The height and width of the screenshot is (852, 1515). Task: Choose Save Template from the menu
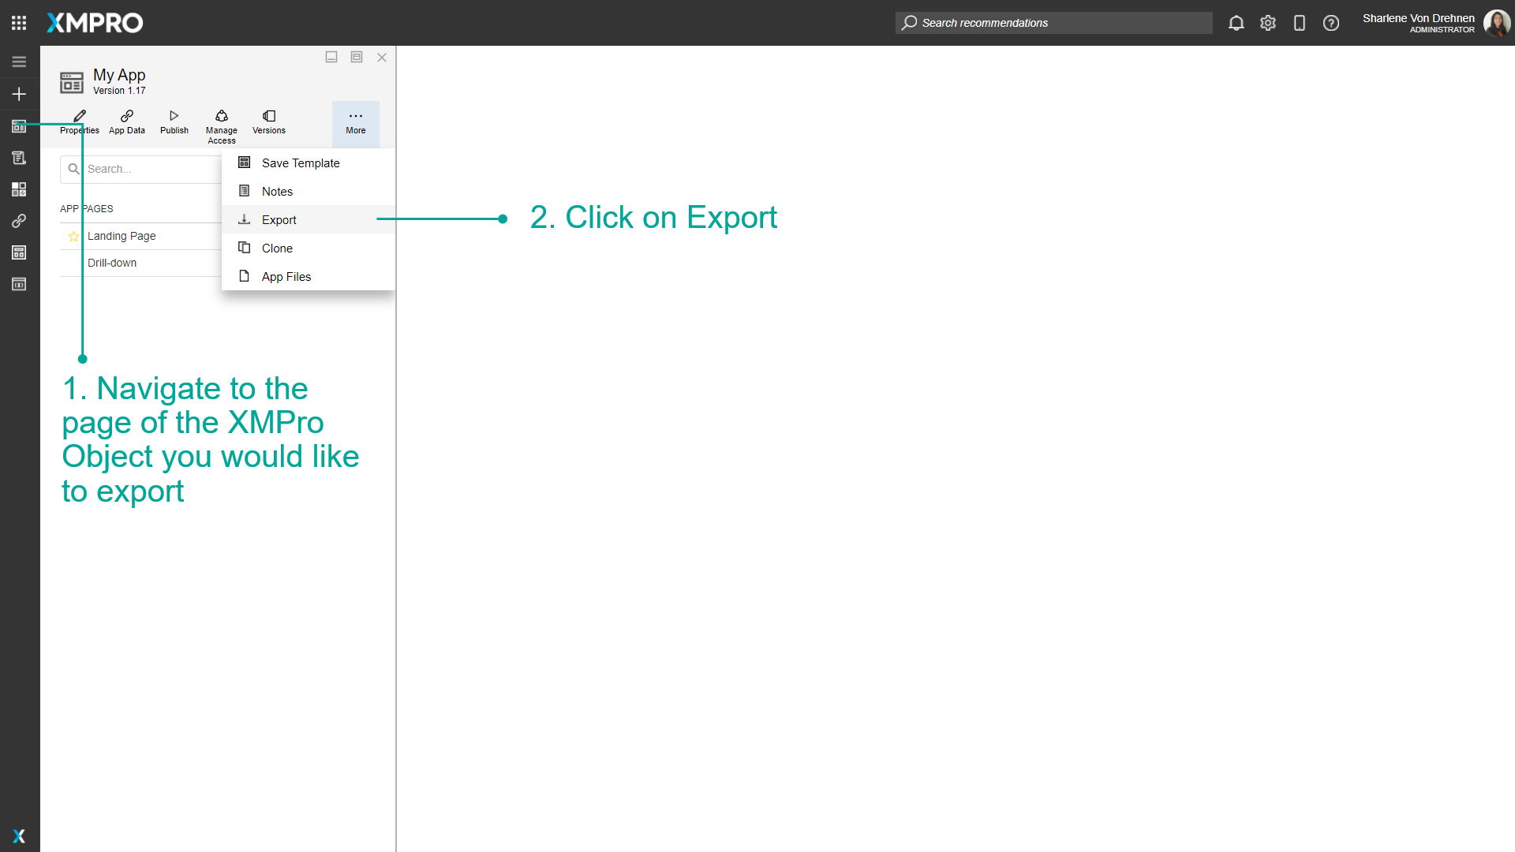[301, 163]
